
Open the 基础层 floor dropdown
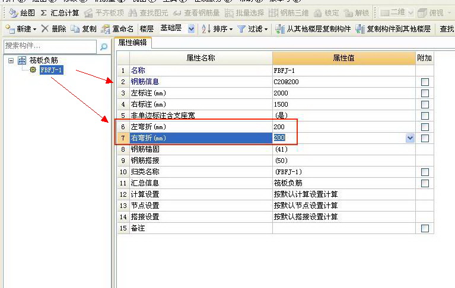coord(191,29)
